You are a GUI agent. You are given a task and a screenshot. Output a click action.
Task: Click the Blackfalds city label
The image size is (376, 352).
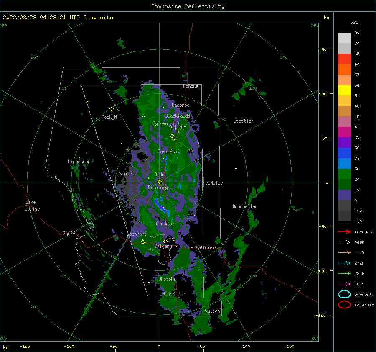[178, 116]
